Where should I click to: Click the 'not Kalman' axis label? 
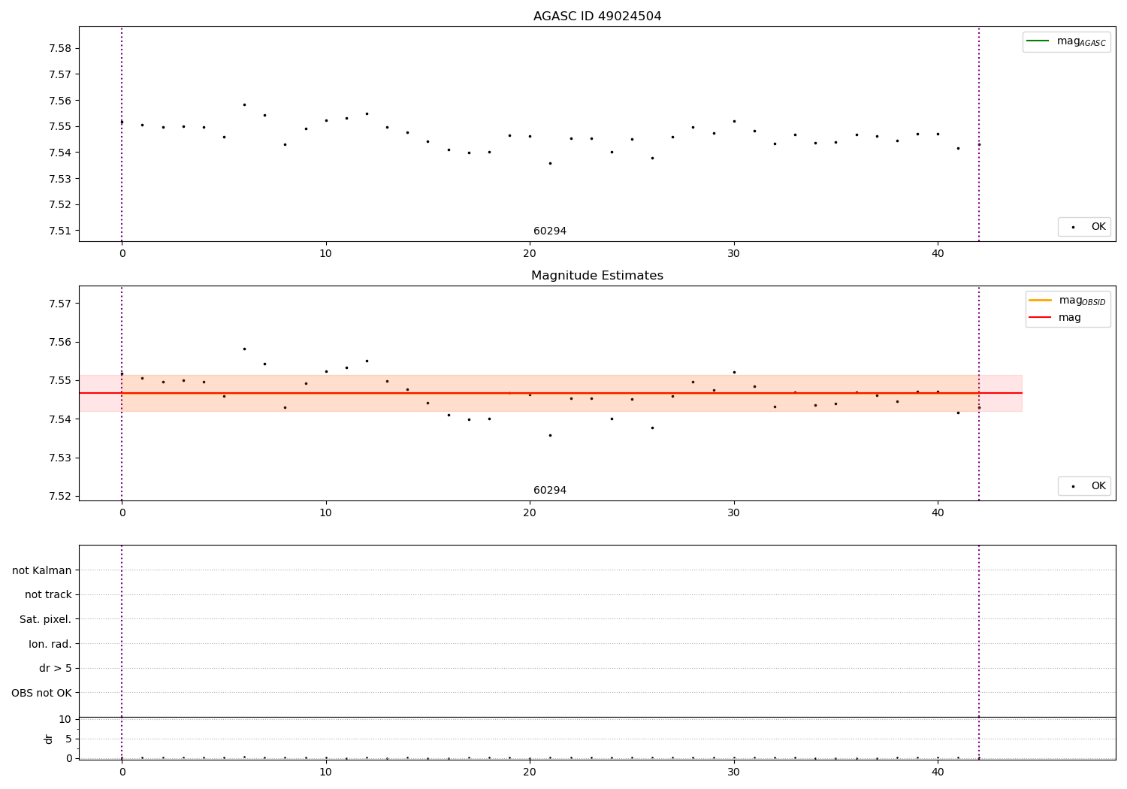(42, 570)
